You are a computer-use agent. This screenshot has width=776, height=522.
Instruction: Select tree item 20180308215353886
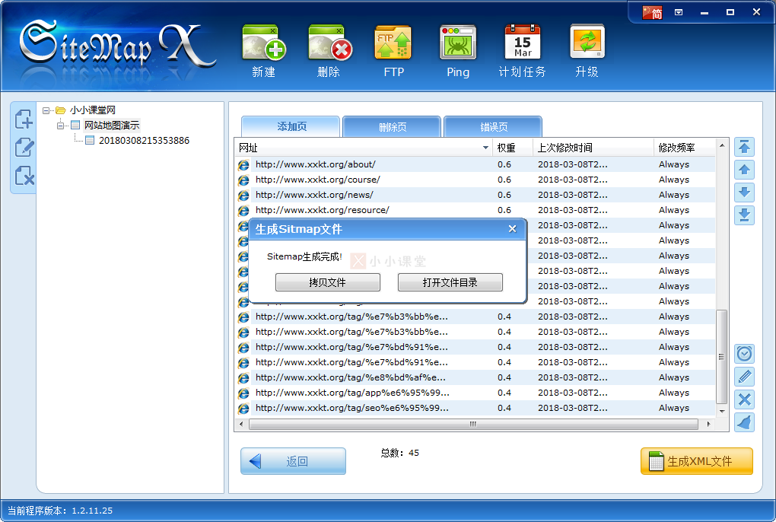[144, 141]
